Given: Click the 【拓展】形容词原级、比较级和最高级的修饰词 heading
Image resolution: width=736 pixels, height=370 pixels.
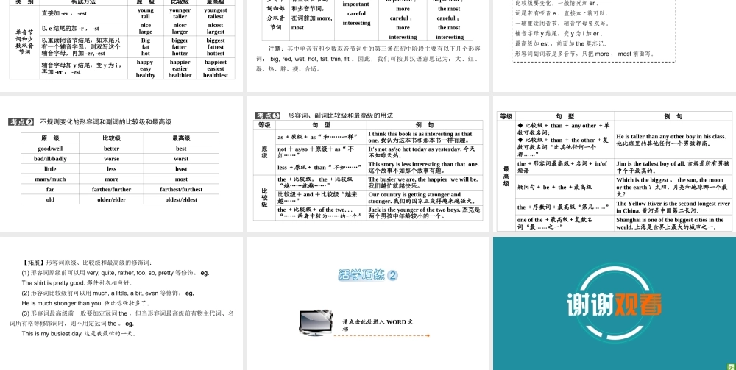Looking at the screenshot, I should pos(87,263).
